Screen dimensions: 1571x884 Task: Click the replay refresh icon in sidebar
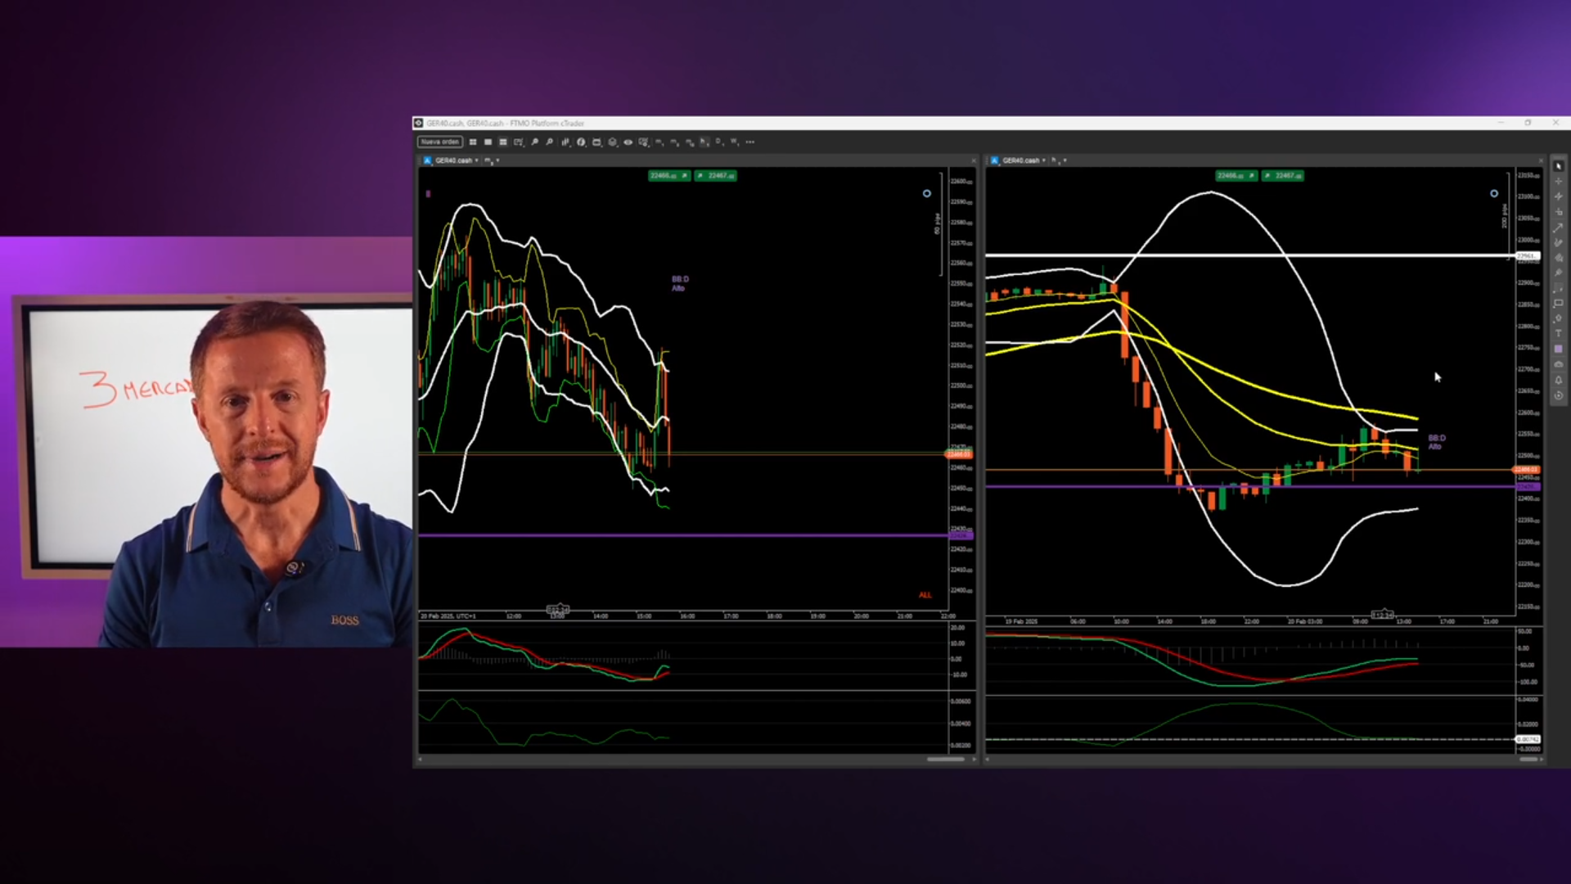tap(1558, 395)
